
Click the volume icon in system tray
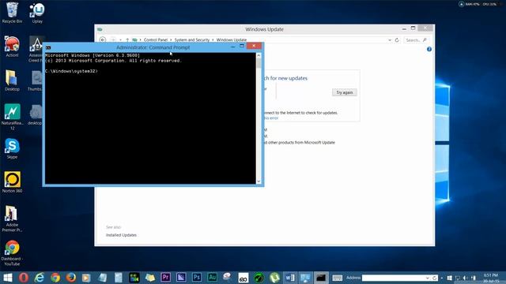point(466,278)
